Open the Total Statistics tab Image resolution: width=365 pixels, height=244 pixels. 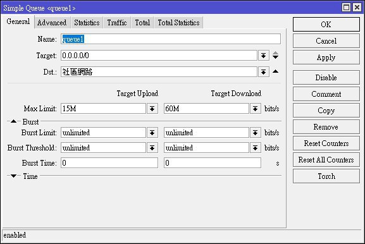click(178, 23)
